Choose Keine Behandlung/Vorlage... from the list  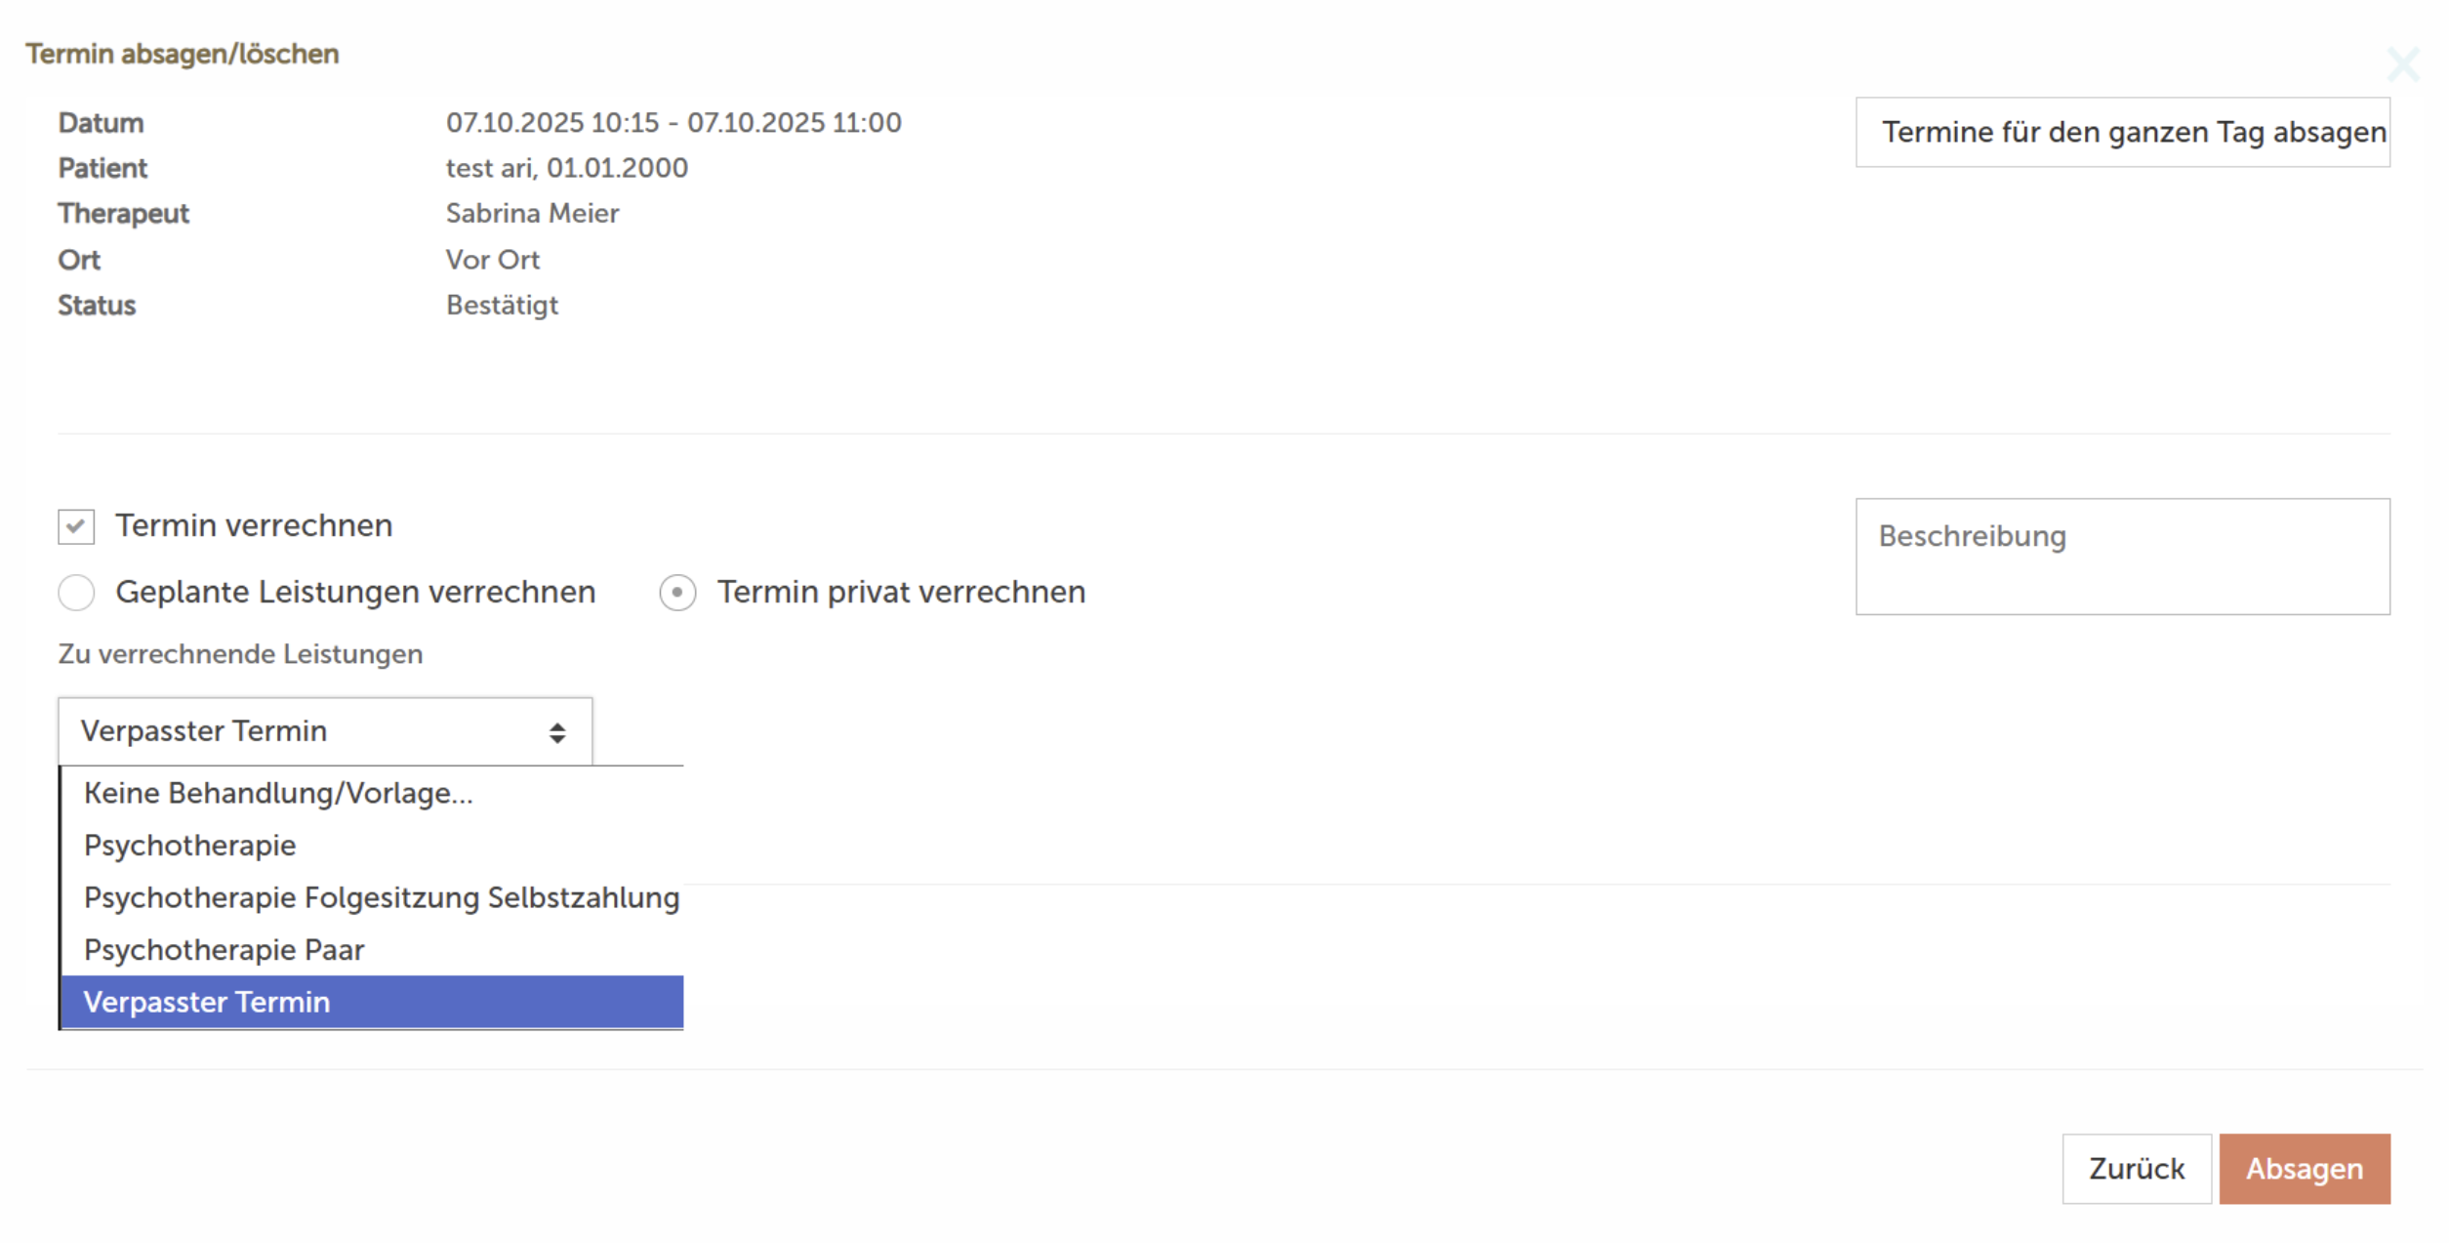[278, 793]
